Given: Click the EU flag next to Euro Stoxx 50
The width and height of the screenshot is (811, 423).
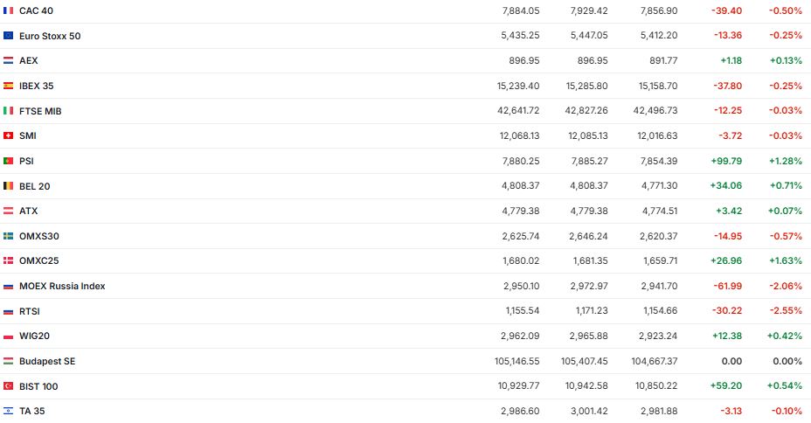Looking at the screenshot, I should click(x=8, y=36).
